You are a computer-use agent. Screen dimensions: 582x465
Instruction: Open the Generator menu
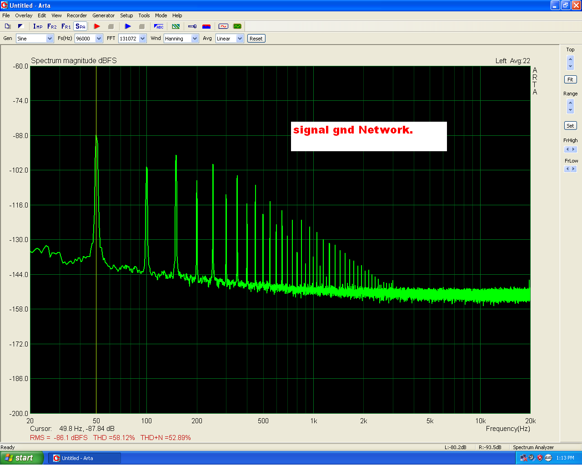point(104,15)
